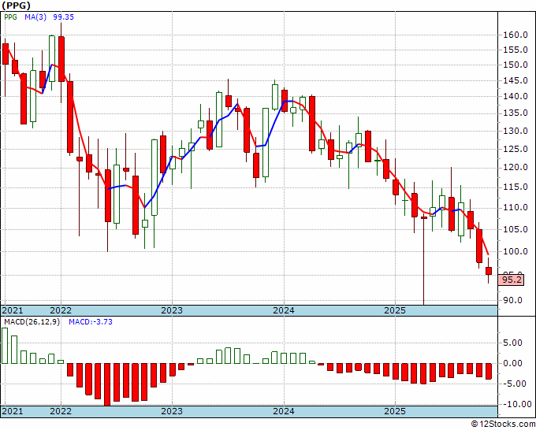
Task: Click the 155.0 price axis label
Action: coord(516,50)
